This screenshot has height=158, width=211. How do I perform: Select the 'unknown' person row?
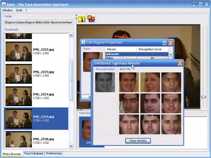pyautogui.click(x=137, y=54)
